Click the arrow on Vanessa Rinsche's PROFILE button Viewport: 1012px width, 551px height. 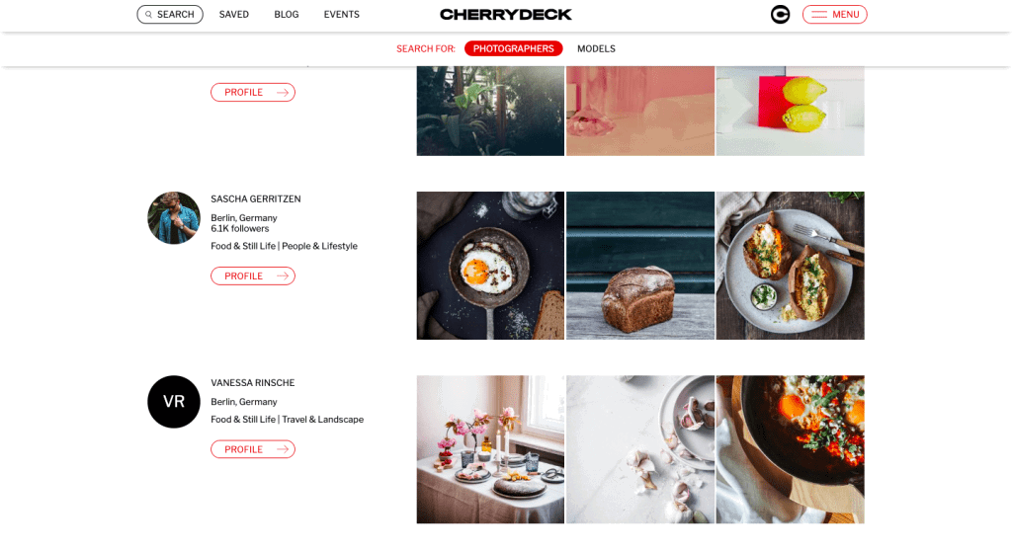[283, 449]
